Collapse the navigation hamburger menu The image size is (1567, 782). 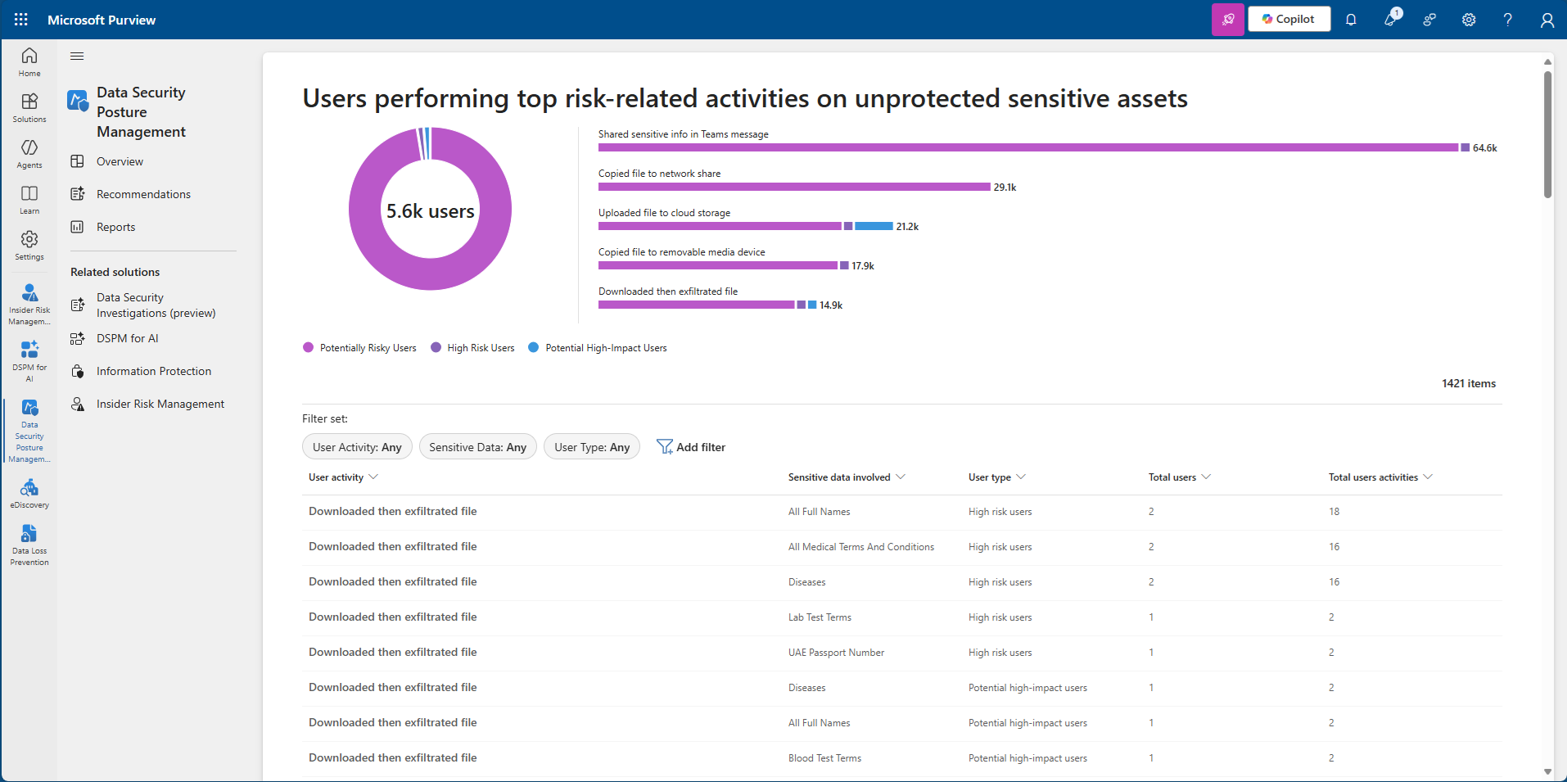pyautogui.click(x=77, y=56)
